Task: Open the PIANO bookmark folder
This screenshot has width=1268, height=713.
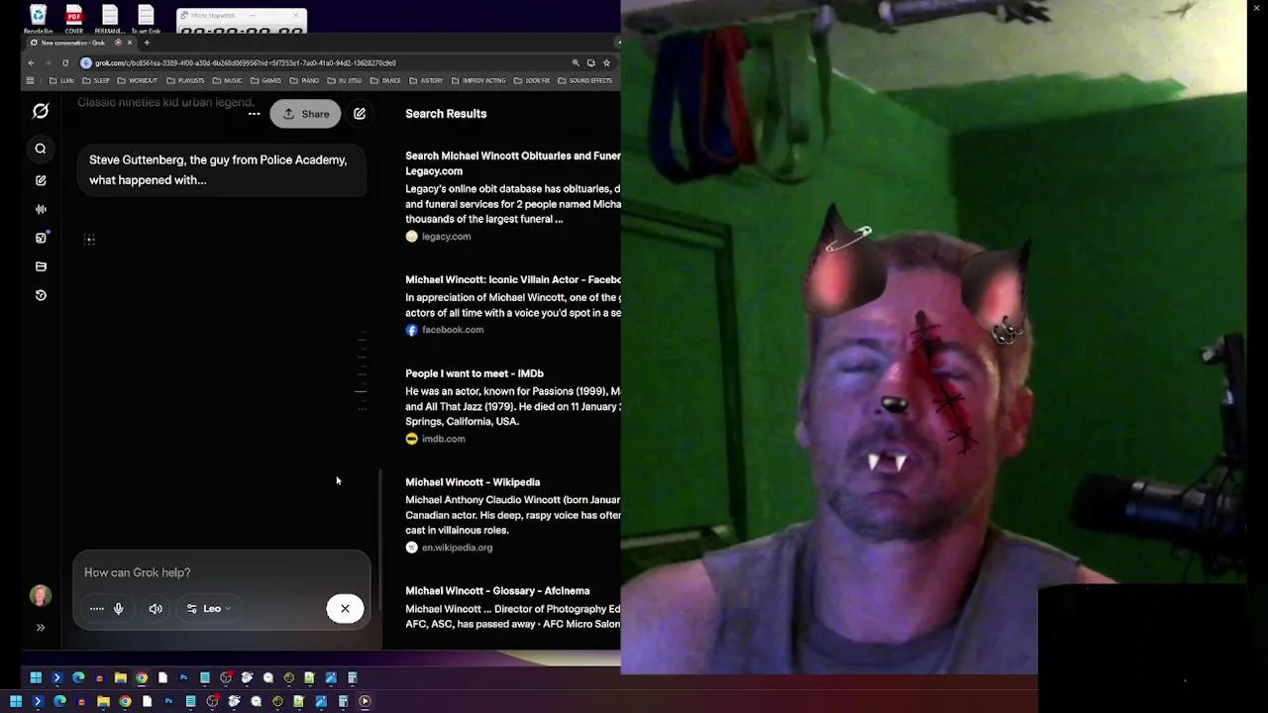Action: tap(305, 80)
